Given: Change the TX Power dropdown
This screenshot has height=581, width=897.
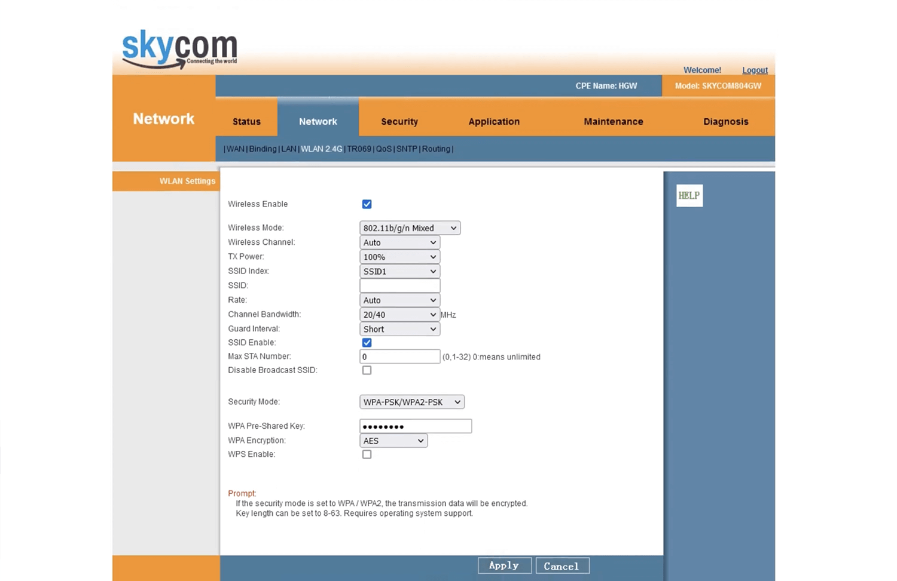Looking at the screenshot, I should point(399,257).
